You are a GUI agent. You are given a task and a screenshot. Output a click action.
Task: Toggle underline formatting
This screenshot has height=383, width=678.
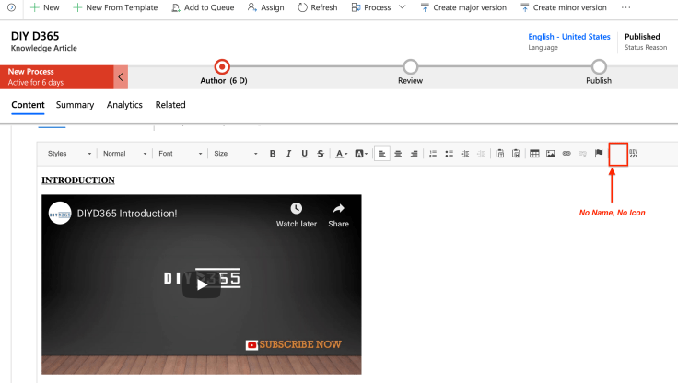click(304, 154)
